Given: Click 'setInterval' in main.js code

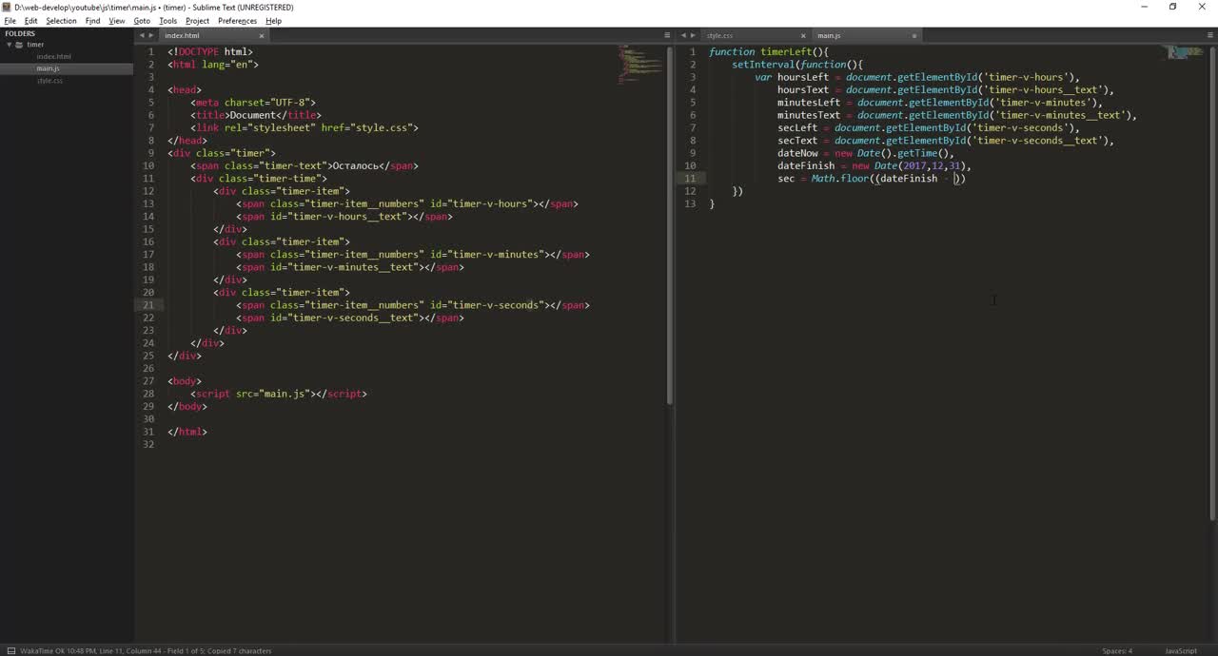Looking at the screenshot, I should (x=763, y=65).
